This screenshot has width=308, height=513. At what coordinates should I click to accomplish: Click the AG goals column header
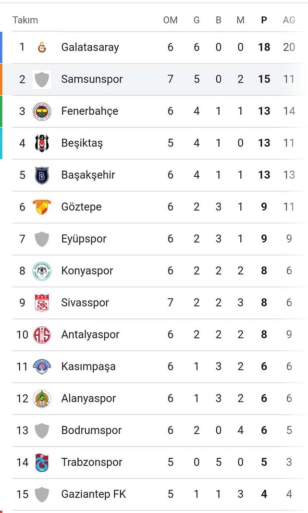pyautogui.click(x=289, y=20)
